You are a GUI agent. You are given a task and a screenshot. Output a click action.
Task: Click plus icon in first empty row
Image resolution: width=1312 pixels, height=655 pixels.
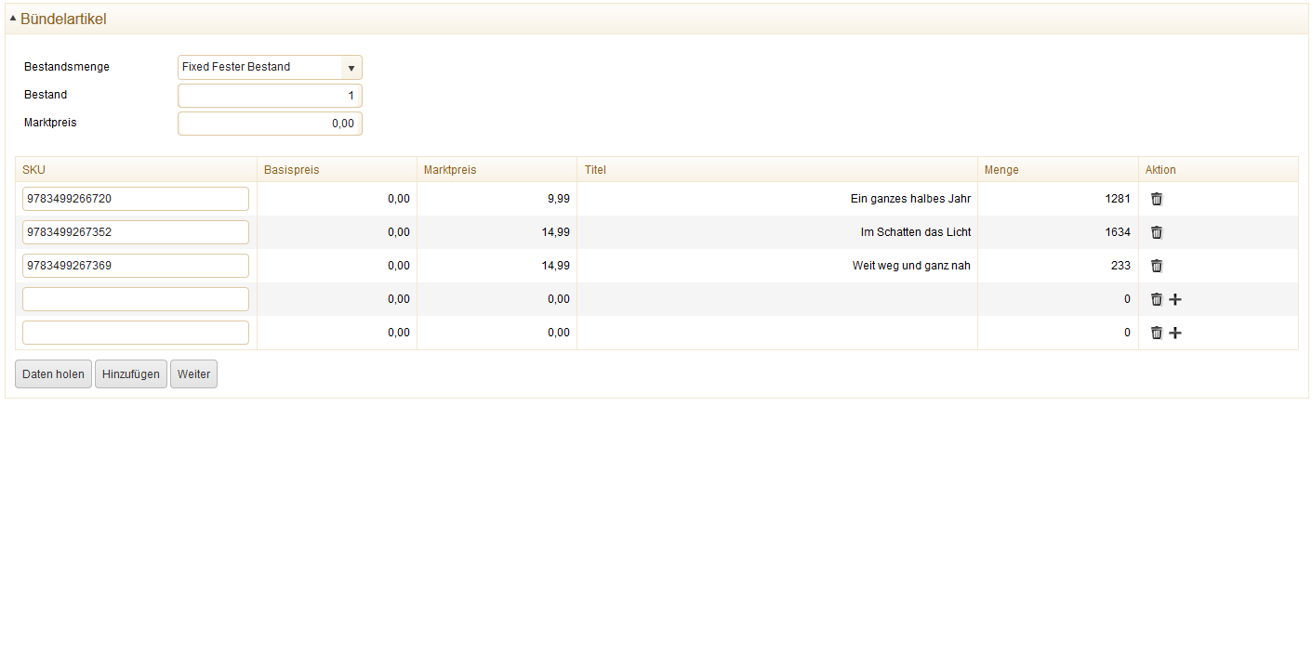(x=1175, y=299)
